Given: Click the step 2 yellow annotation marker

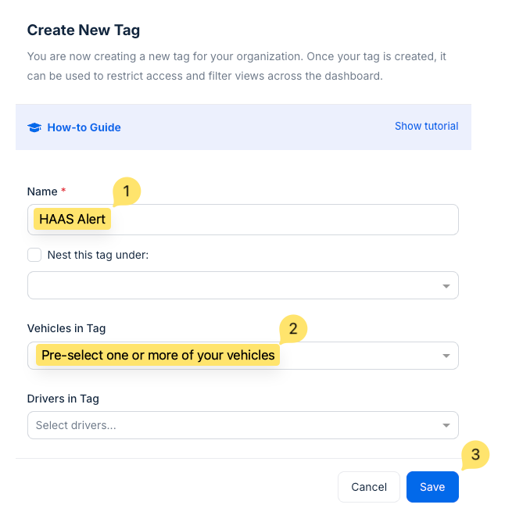Looking at the screenshot, I should 292,328.
